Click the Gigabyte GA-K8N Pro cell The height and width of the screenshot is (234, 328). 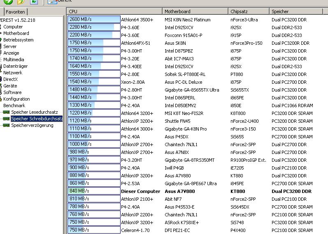click(186, 129)
